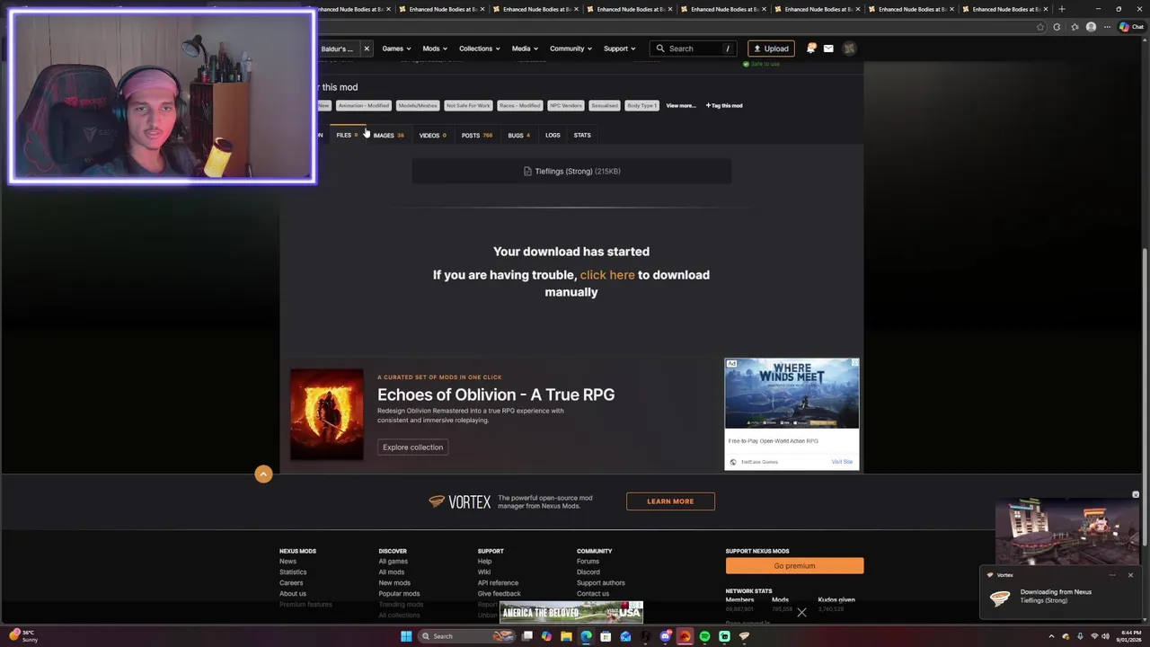This screenshot has width=1150, height=647.
Task: Open the browser profile icon
Action: point(1091,27)
